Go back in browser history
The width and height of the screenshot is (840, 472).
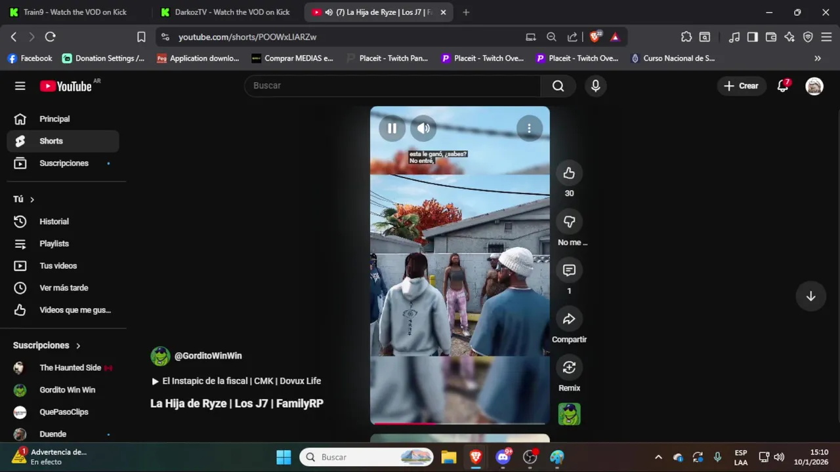pyautogui.click(x=14, y=37)
